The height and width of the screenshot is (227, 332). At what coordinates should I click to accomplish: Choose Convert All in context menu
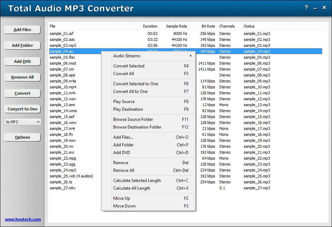coord(152,74)
